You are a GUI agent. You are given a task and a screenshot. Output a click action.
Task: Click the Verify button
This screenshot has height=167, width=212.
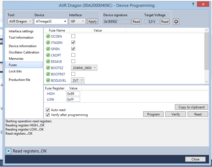tap(176, 114)
